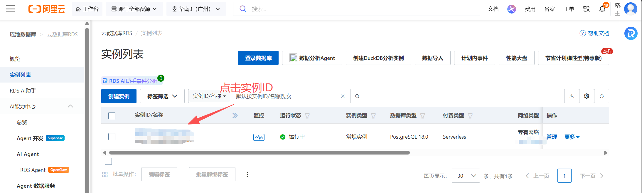This screenshot has width=642, height=193.
Task: Filter by 付费类型
Action: pyautogui.click(x=470, y=116)
